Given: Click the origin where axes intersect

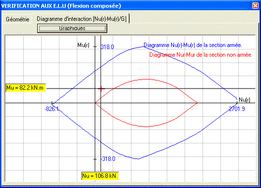Looking at the screenshot, I should [95, 103].
